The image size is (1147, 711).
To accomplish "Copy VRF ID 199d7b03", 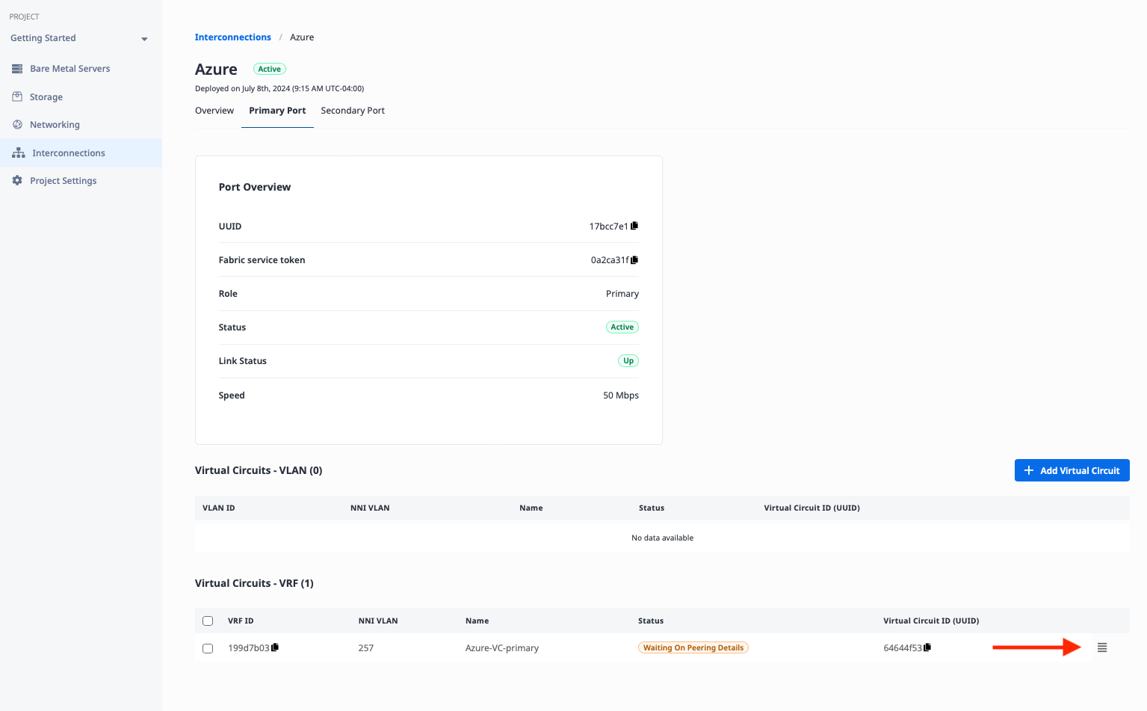I will [275, 647].
